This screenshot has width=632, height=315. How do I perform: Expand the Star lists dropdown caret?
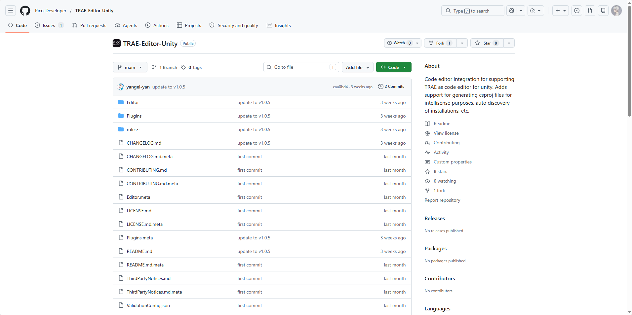tap(509, 43)
